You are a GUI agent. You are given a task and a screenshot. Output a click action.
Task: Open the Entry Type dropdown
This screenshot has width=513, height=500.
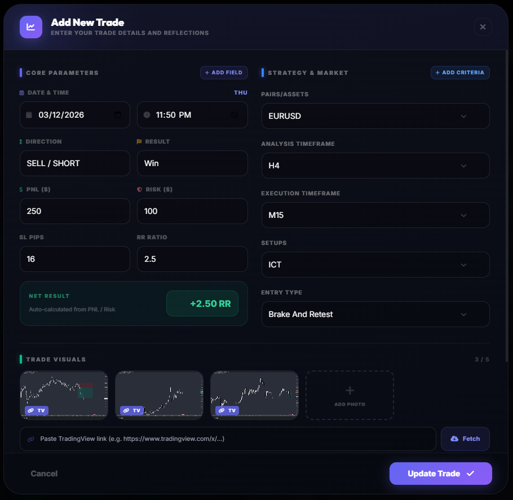pyautogui.click(x=463, y=314)
